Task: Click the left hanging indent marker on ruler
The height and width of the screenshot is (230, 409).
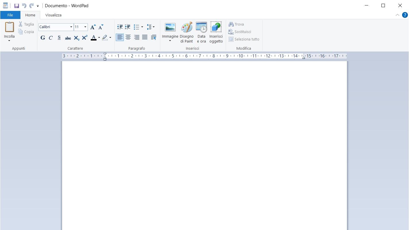Action: point(105,58)
